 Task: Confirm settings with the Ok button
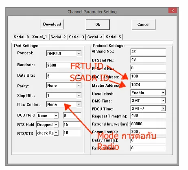tap(98, 24)
